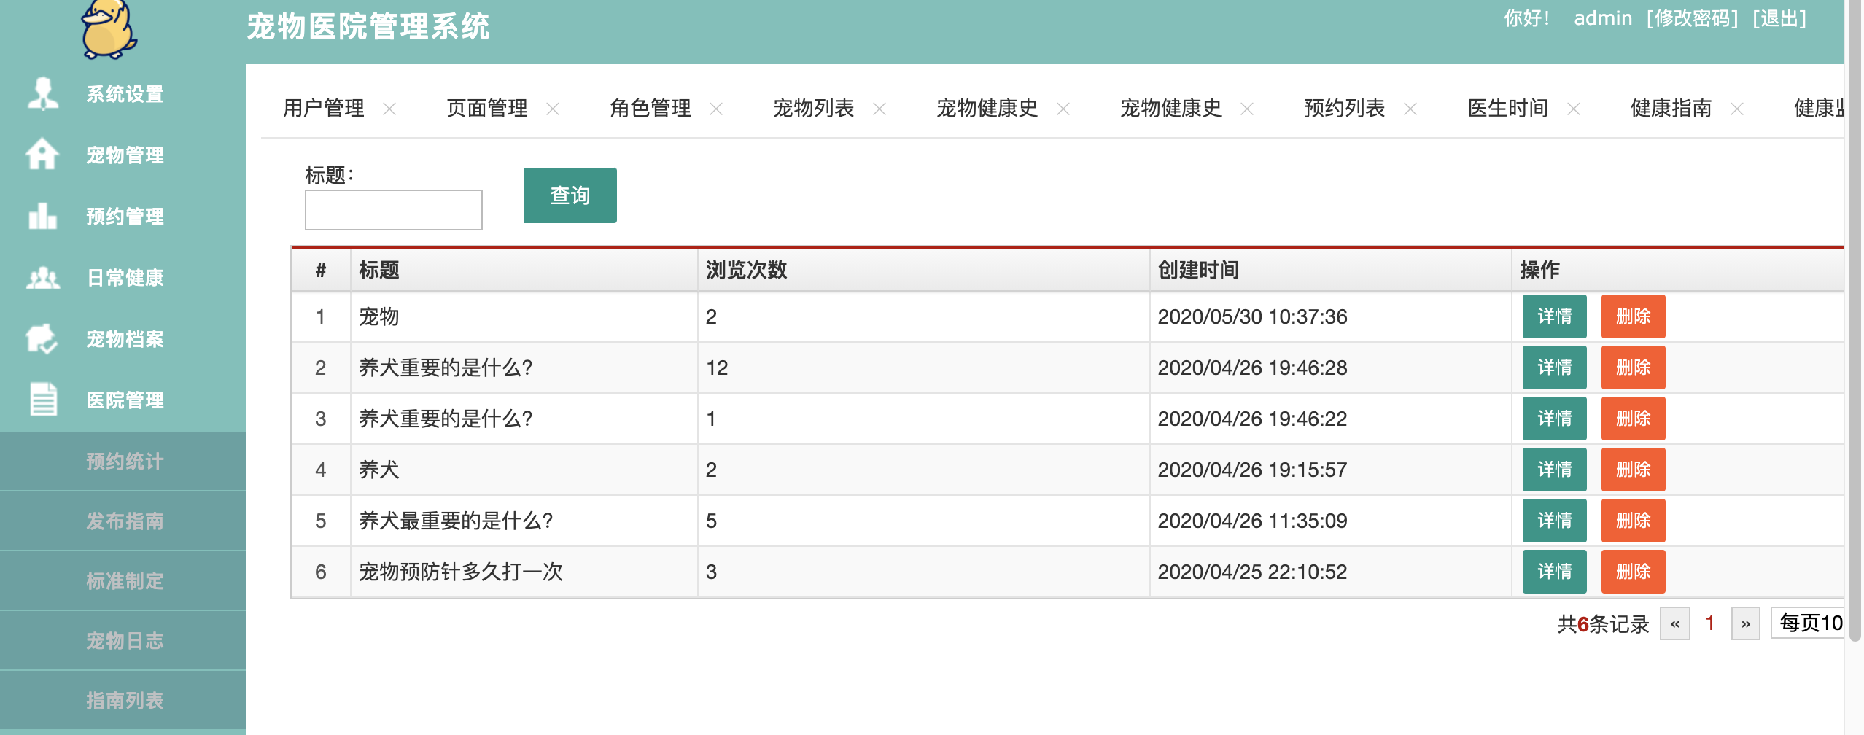Viewport: 1864px width, 735px height.
Task: Click the 日常健康 group icon
Action: (x=43, y=278)
